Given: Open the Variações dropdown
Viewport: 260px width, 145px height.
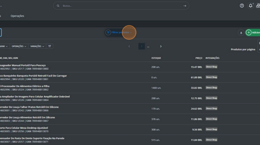Looking at the screenshot, I should [x=37, y=46].
